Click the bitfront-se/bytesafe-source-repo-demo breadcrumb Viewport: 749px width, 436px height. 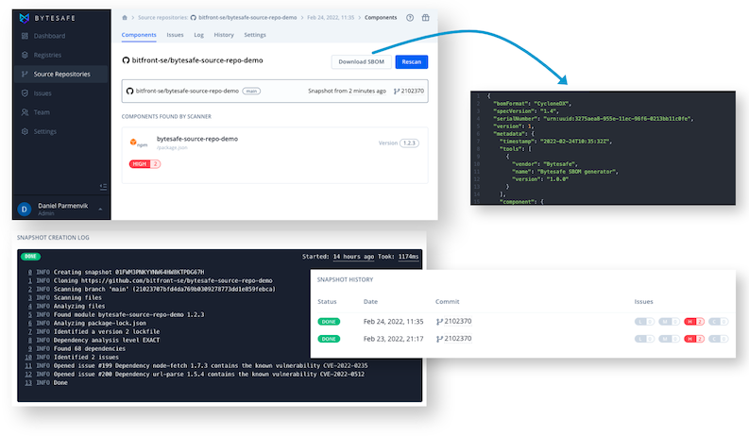[244, 18]
